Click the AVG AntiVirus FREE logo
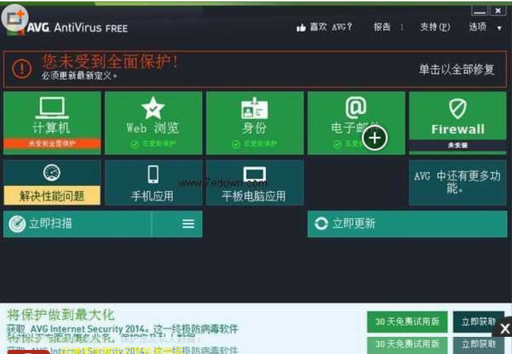The width and height of the screenshot is (512, 354). (77, 28)
